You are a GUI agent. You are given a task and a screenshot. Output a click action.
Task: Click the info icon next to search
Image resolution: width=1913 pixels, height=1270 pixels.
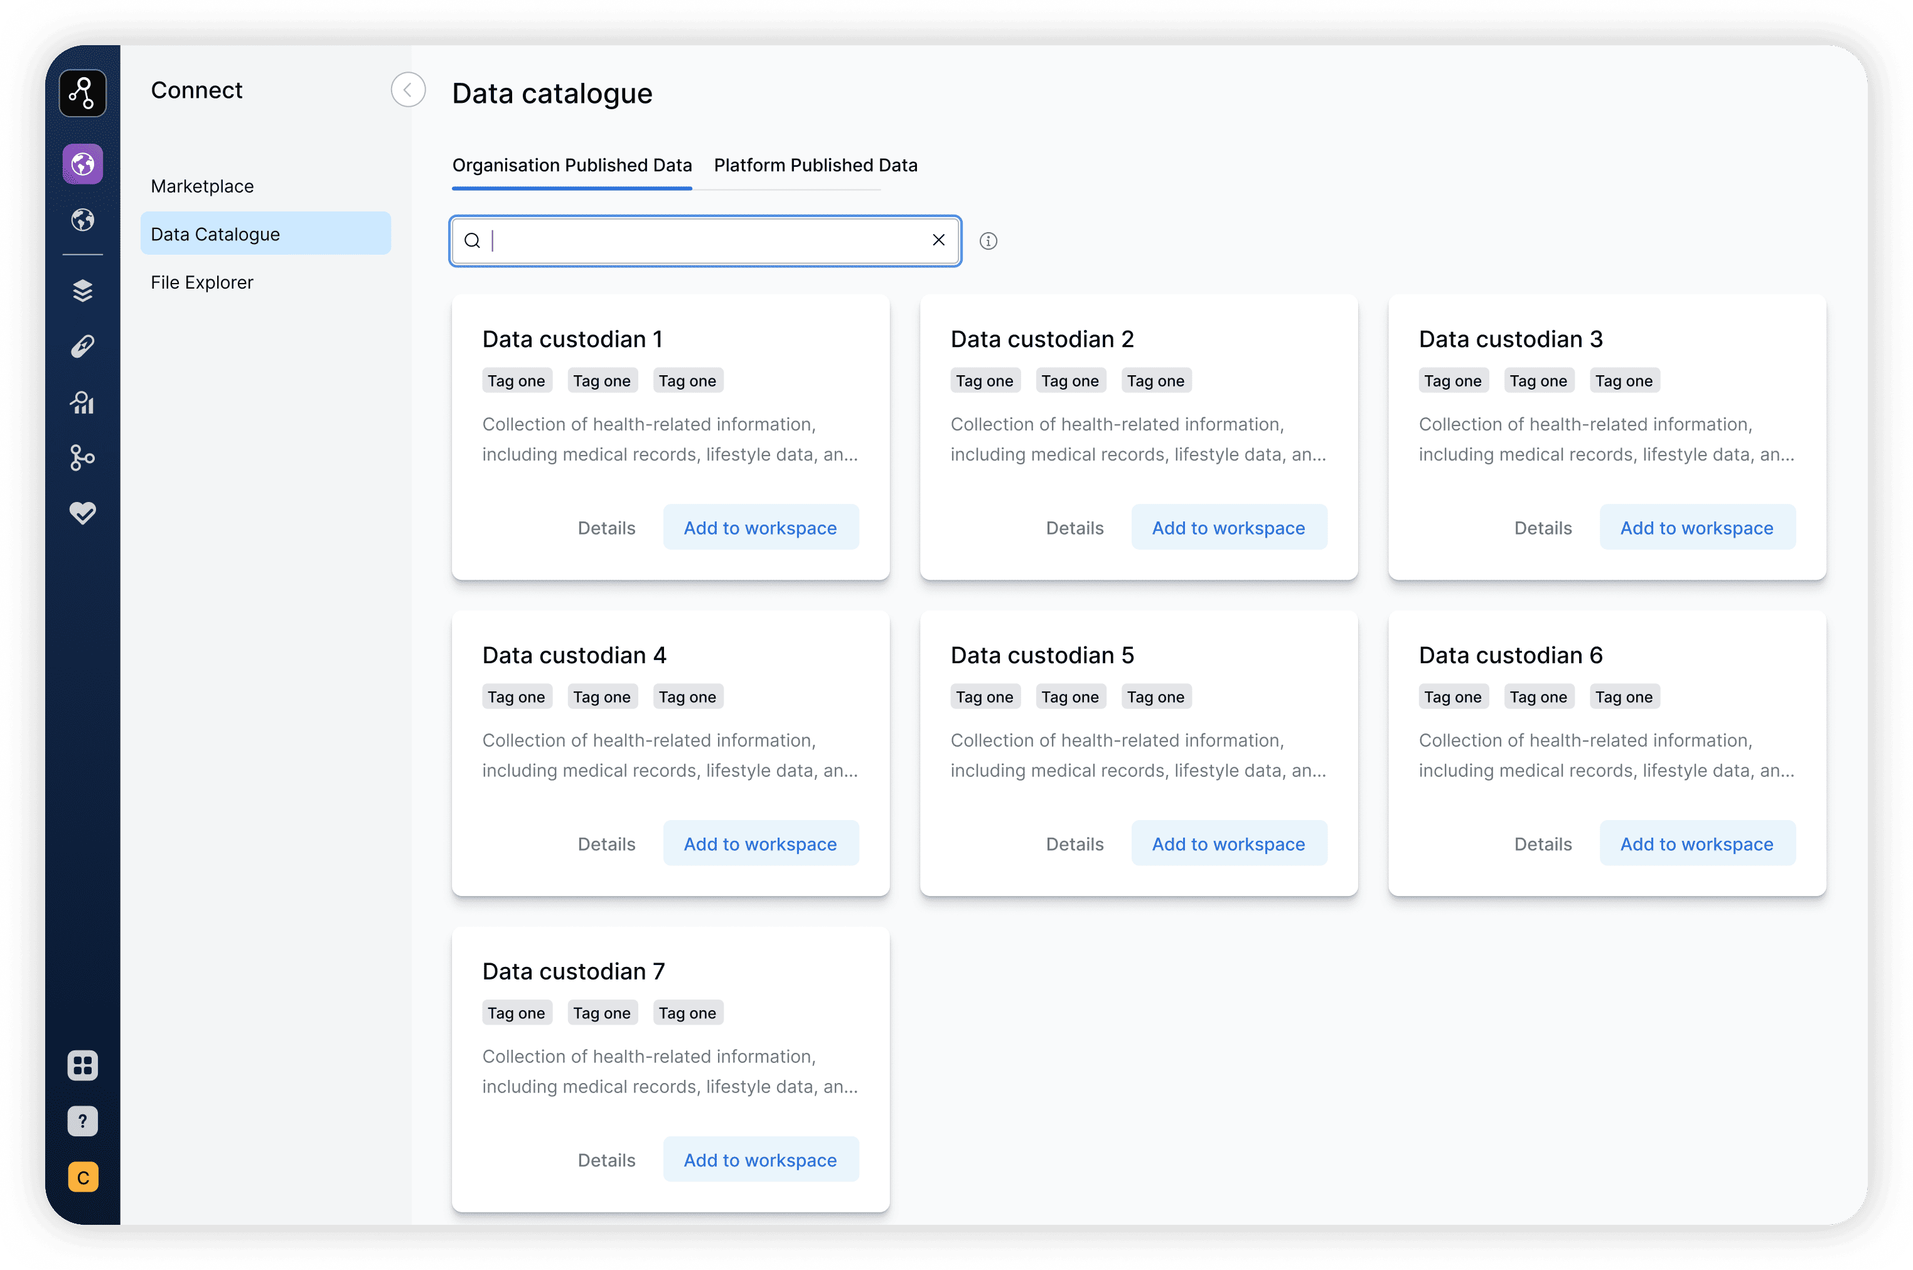pyautogui.click(x=988, y=240)
